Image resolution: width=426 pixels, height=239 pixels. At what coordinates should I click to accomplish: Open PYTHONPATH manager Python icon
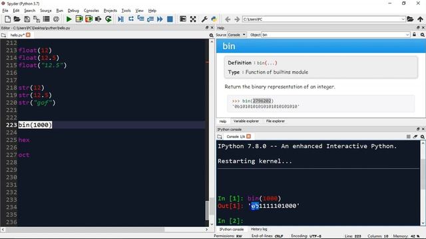coord(214,19)
